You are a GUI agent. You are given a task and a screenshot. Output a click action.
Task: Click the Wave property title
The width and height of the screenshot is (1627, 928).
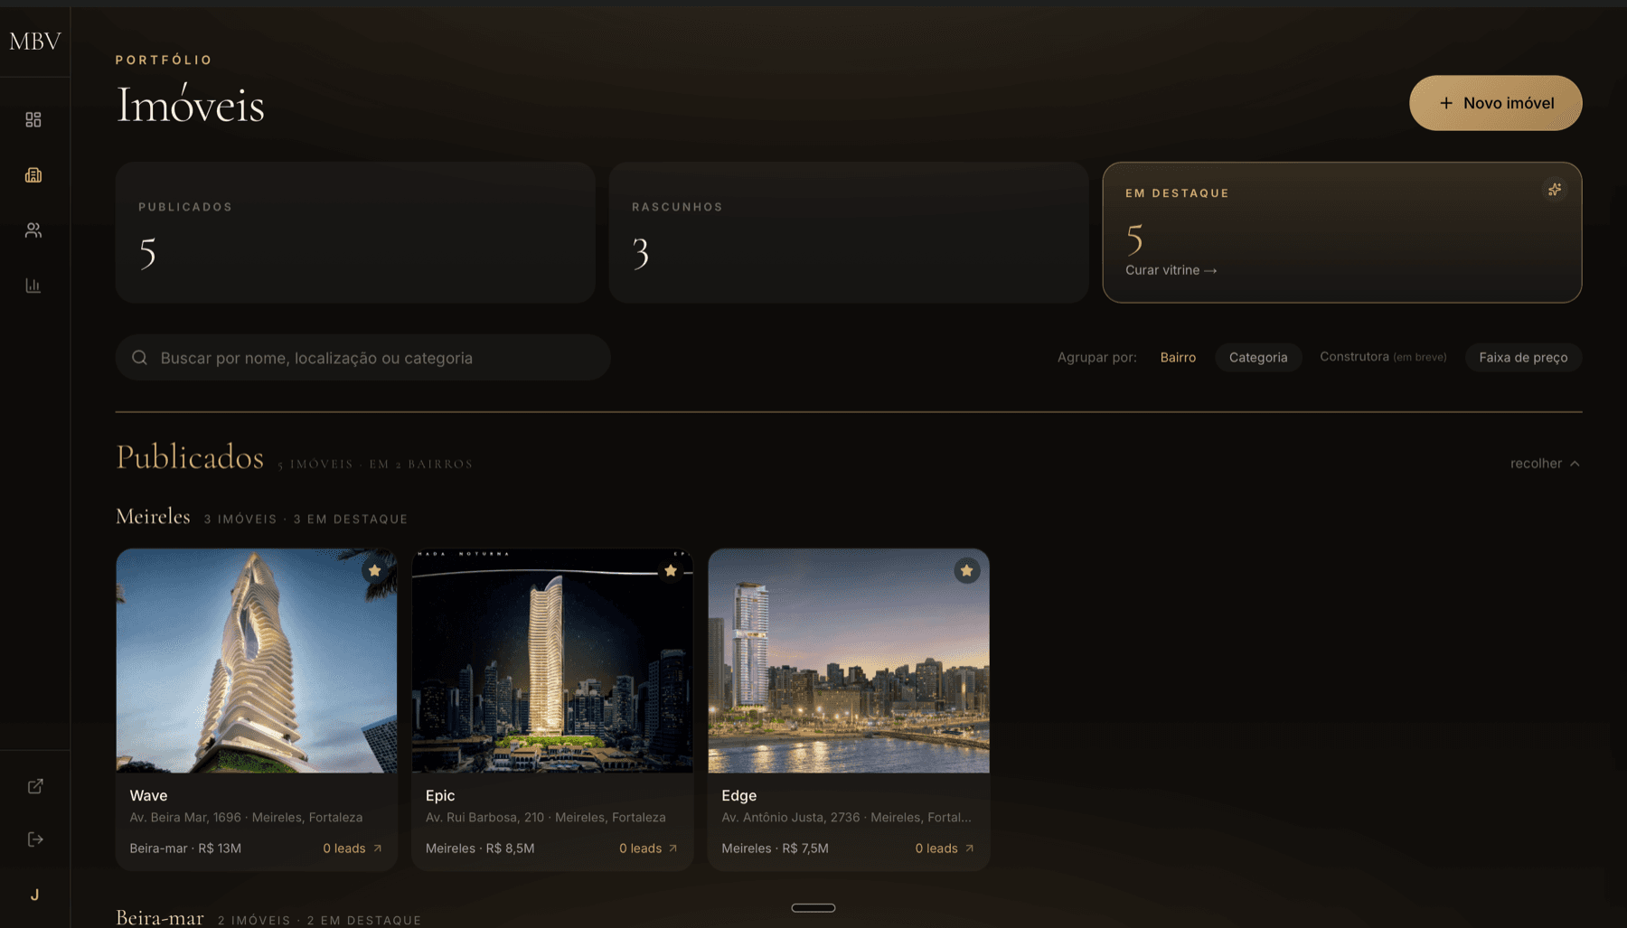click(x=148, y=796)
